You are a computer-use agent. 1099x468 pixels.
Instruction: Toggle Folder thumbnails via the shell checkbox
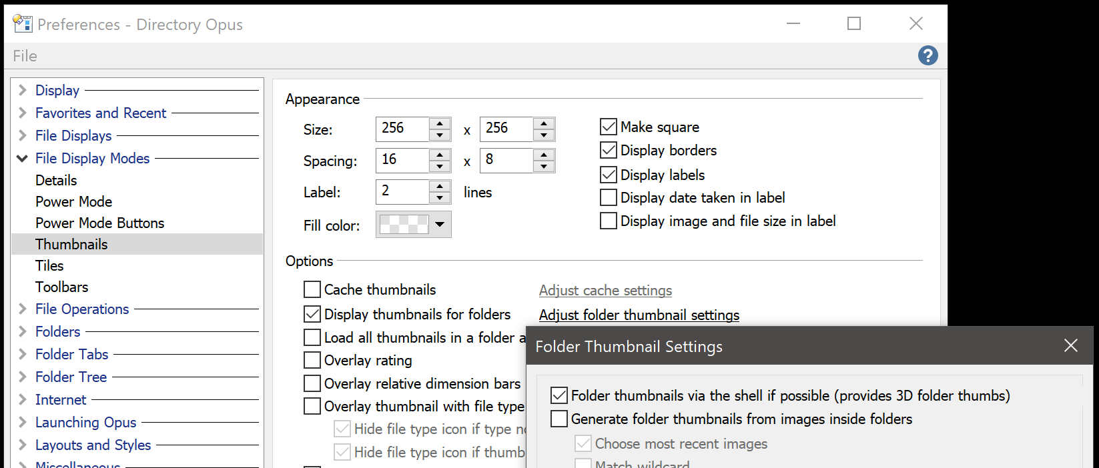[559, 395]
